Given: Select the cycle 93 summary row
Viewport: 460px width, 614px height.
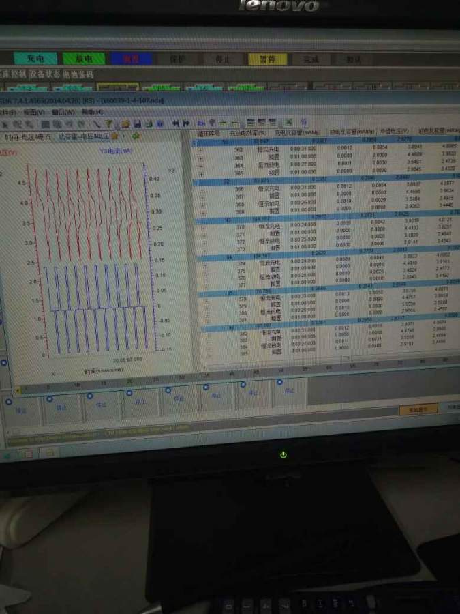Looking at the screenshot, I should pyautogui.click(x=328, y=218).
